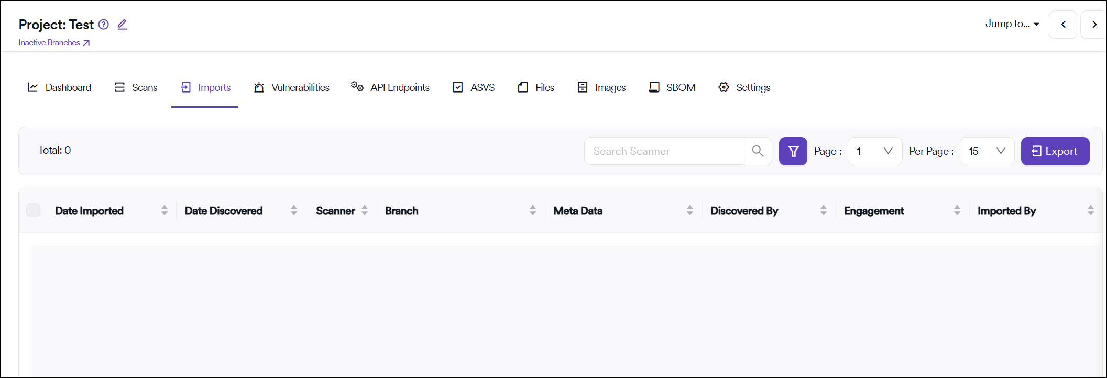This screenshot has height=378, width=1107.
Task: Open the Per Page dropdown showing 15
Action: [x=987, y=151]
